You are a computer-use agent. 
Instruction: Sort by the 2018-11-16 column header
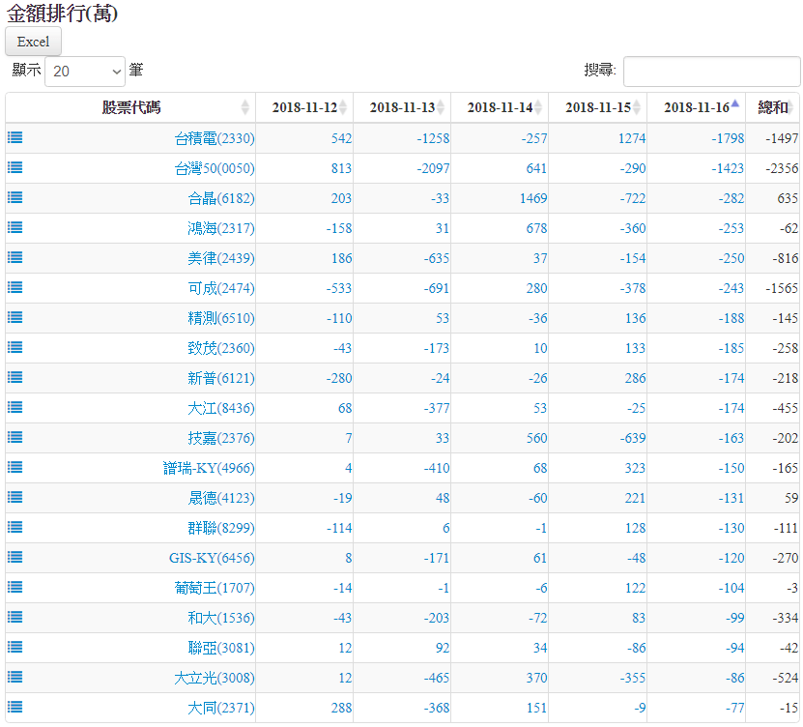click(x=696, y=107)
